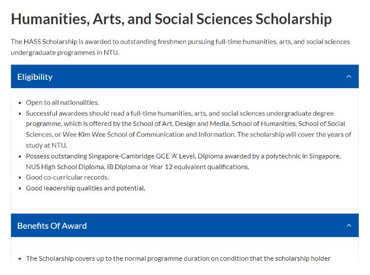The image size is (370, 275).
Task: Click 'The Scholarship covers up to' bullet
Action: click(178, 258)
